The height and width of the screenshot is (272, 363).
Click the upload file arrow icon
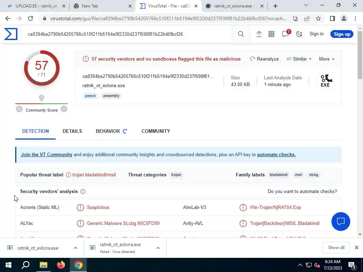pyautogui.click(x=259, y=34)
